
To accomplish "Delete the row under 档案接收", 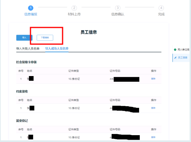I will point(153,108).
